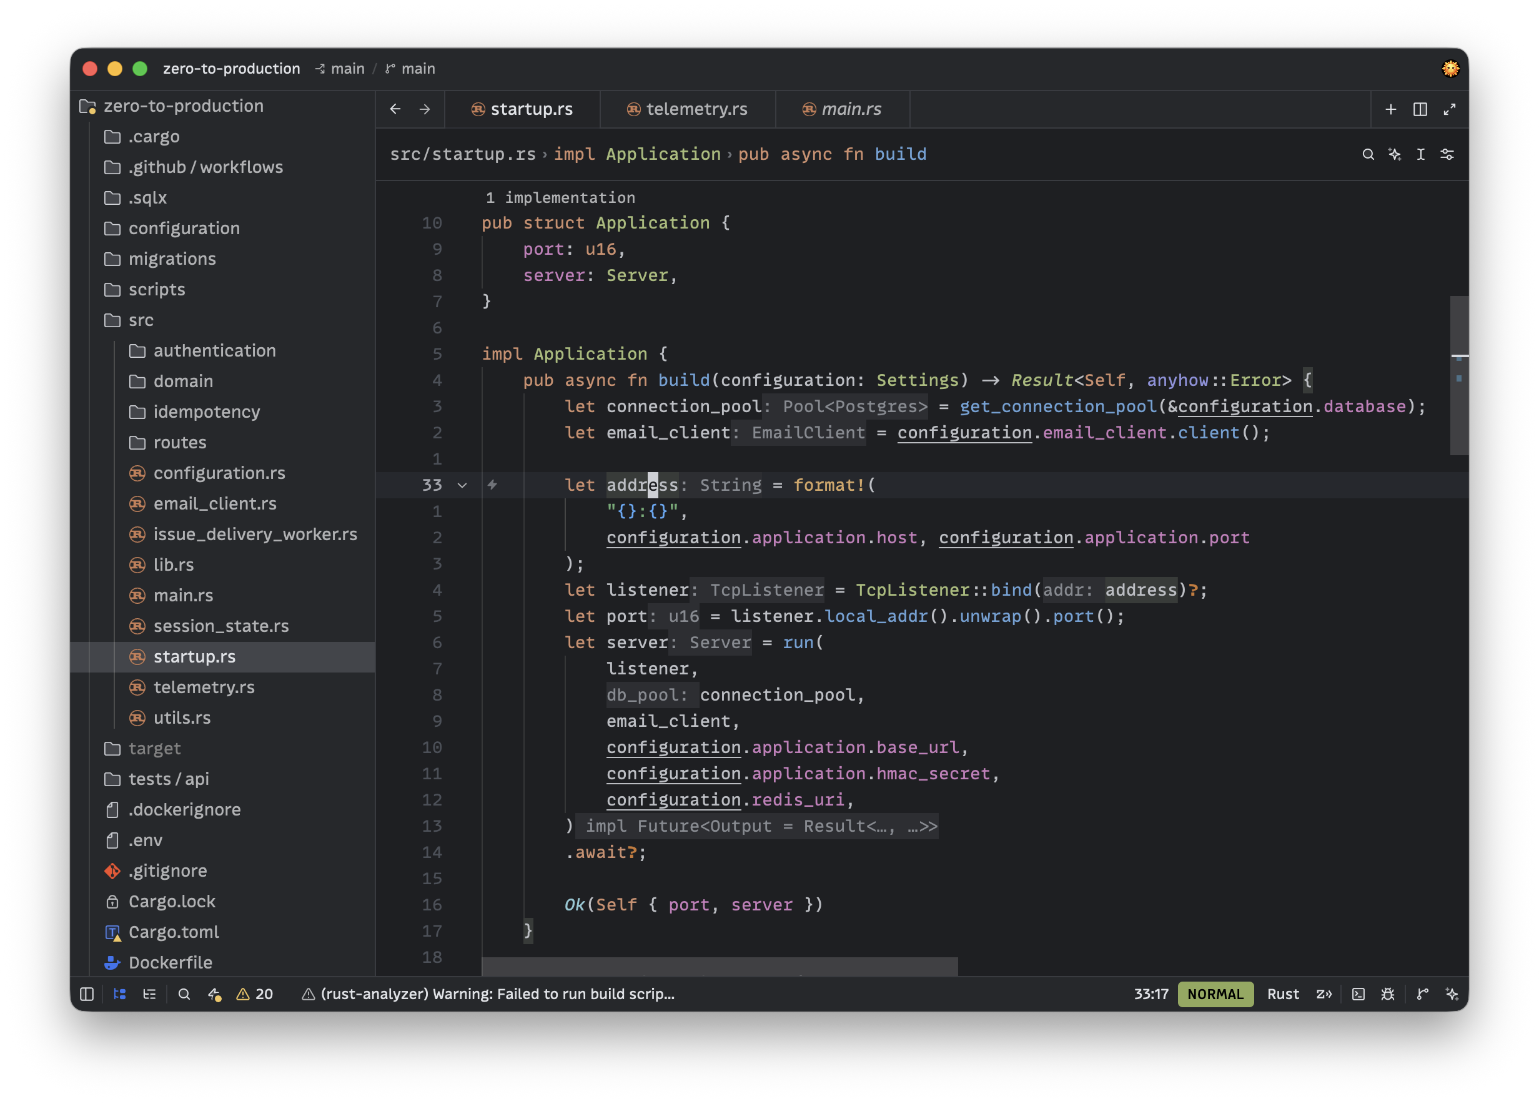The image size is (1539, 1104).
Task: Open diagnostics showing 20 warnings
Action: click(x=254, y=994)
